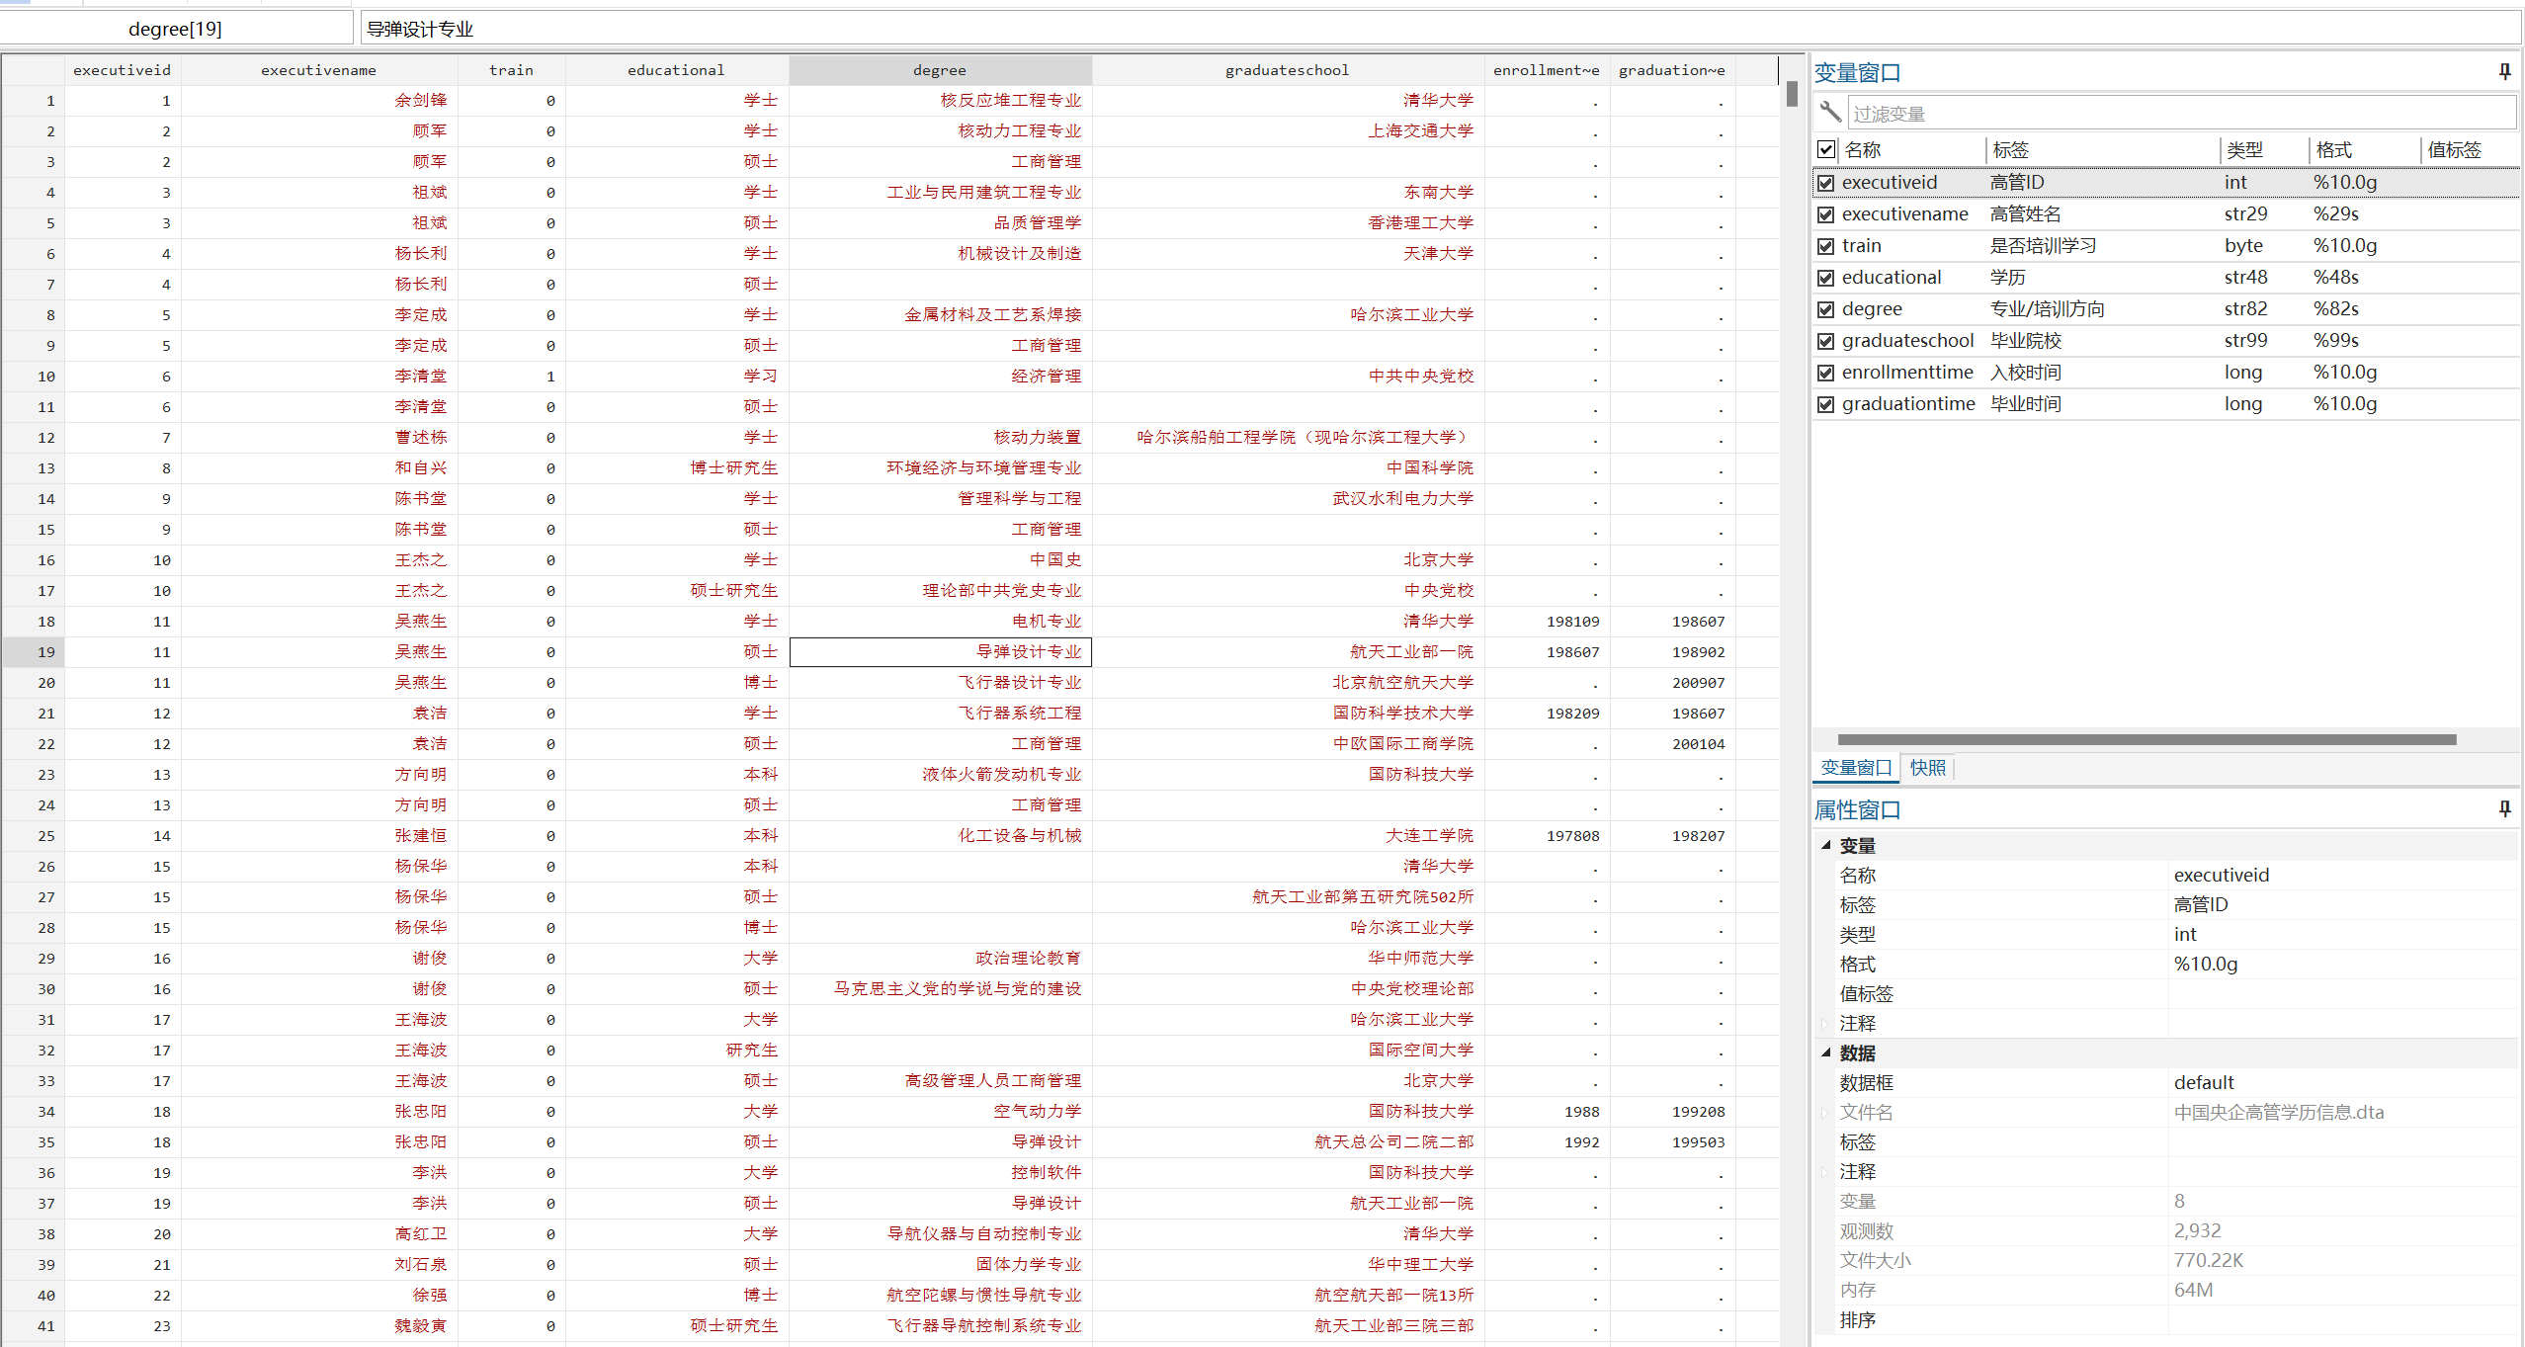Click the data grid vertical scrollbar thumb

pos(1792,94)
